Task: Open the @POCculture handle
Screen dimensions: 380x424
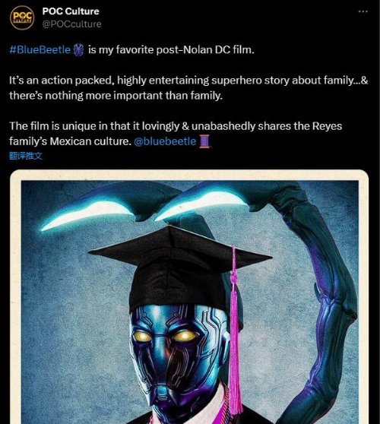Action: click(71, 24)
